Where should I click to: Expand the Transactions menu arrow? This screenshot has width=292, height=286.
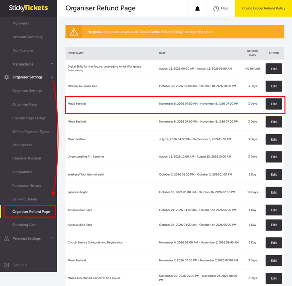click(52, 64)
